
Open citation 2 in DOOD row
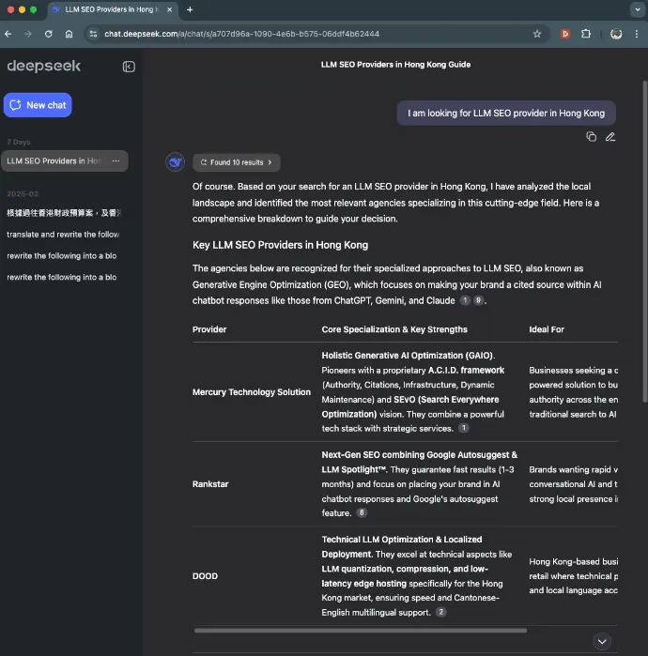[x=440, y=612]
